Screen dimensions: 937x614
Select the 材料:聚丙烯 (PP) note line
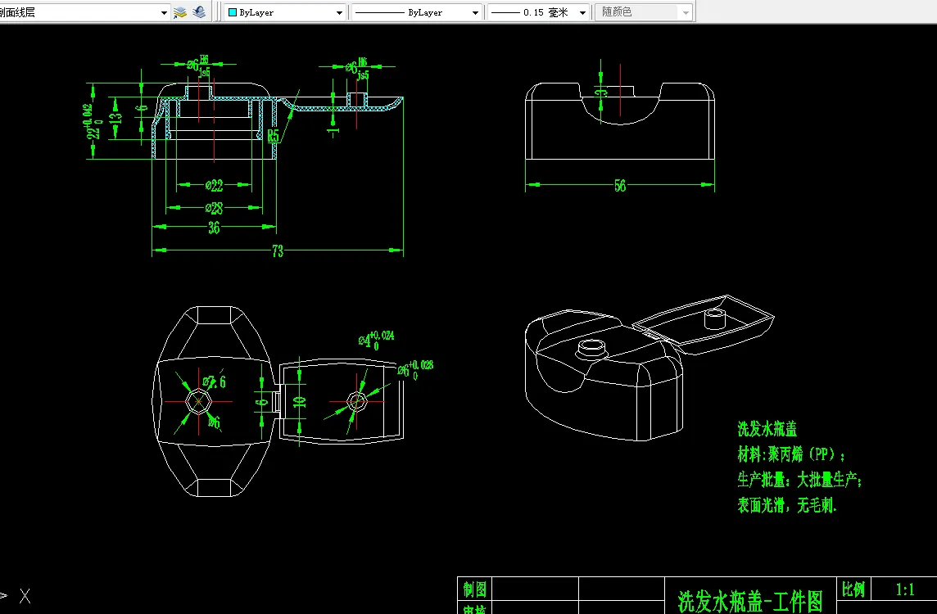tap(791, 454)
